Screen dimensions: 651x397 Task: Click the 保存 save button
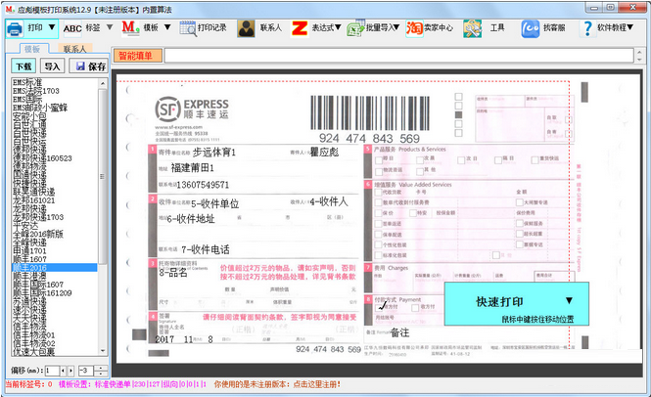click(x=88, y=66)
